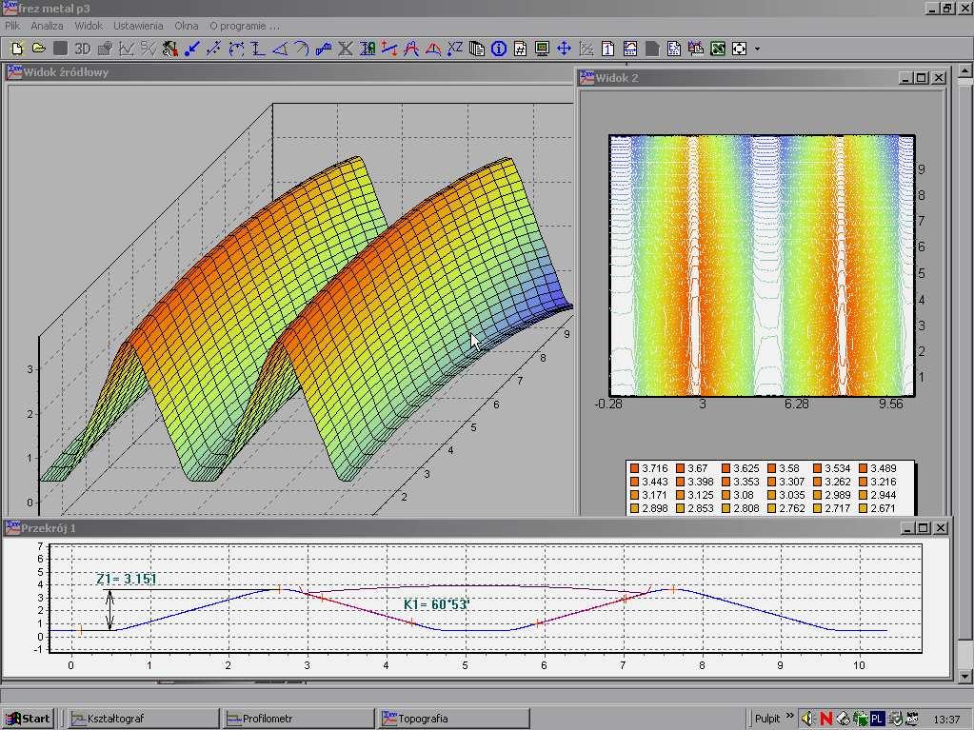Click the hammer tool toolbar icon
Viewport: 974px width, 730px height.
point(169,49)
